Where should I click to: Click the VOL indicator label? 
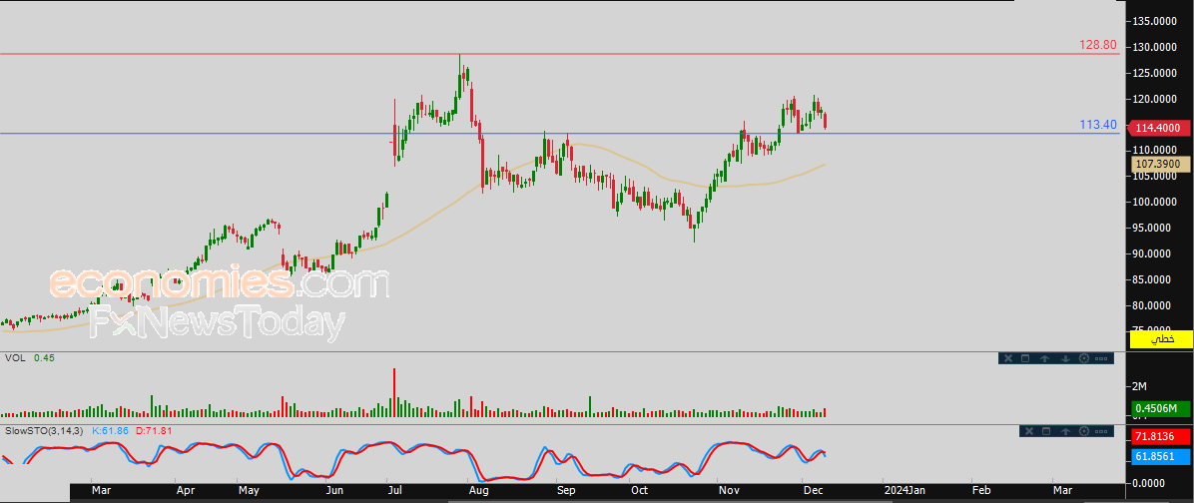(x=15, y=357)
